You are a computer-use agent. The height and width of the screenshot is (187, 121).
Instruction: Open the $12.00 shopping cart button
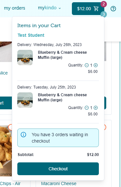point(88,9)
